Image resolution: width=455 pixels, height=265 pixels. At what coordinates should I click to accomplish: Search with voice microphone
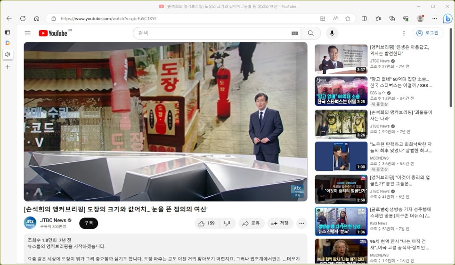[332, 33]
